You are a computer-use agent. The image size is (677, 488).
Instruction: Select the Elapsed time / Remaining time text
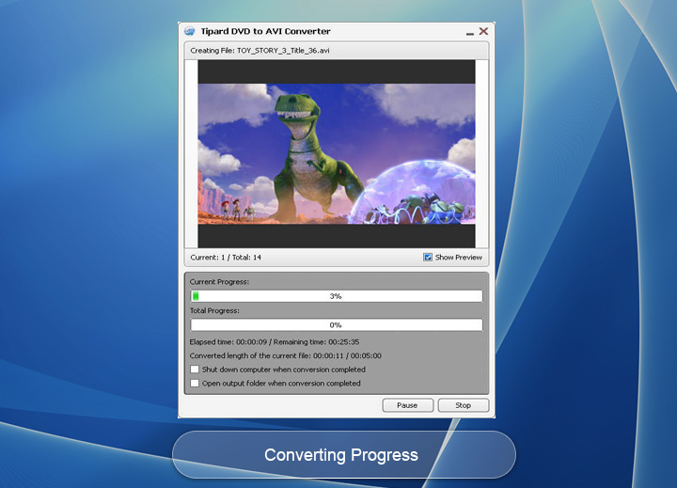[275, 342]
